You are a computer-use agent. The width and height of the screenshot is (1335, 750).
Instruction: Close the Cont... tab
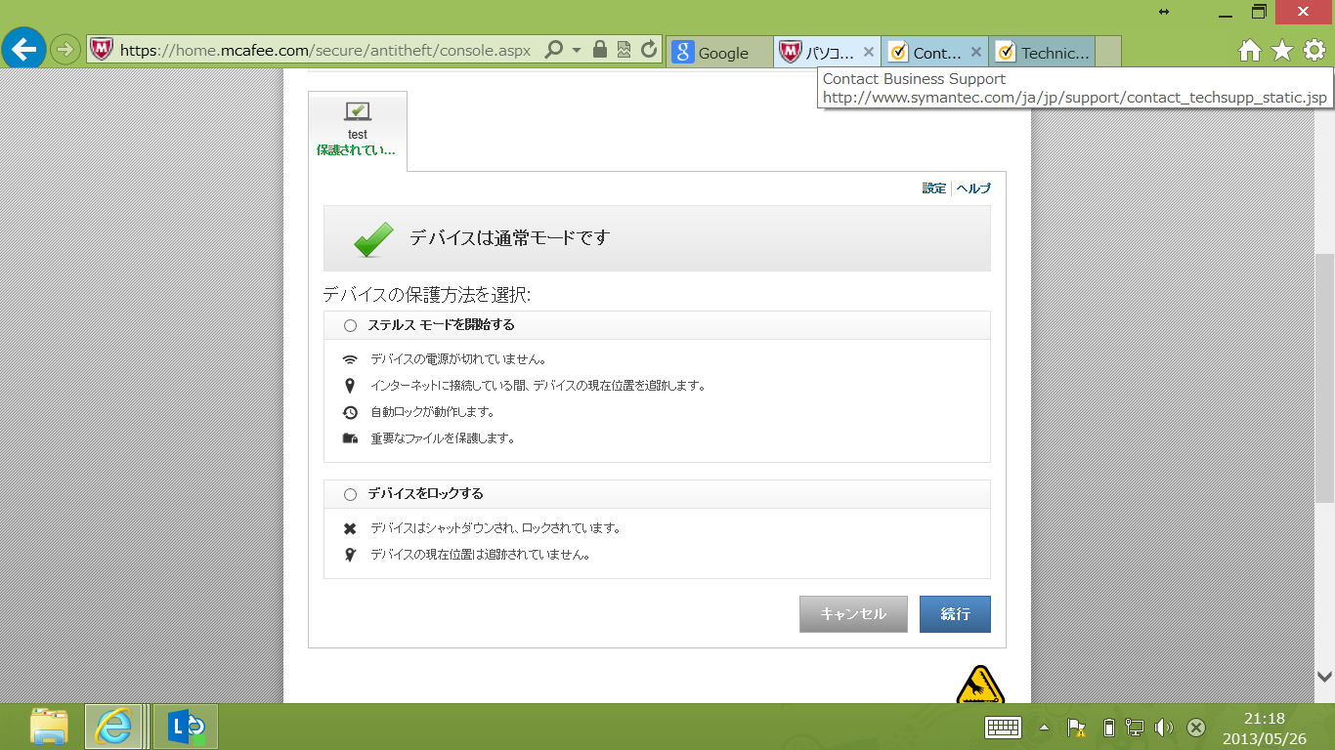pos(976,52)
